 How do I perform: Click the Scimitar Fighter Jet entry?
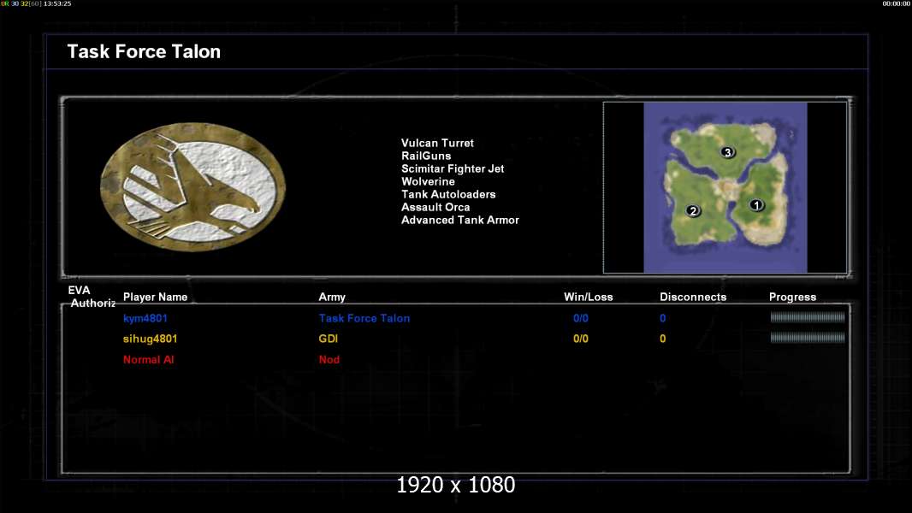453,168
